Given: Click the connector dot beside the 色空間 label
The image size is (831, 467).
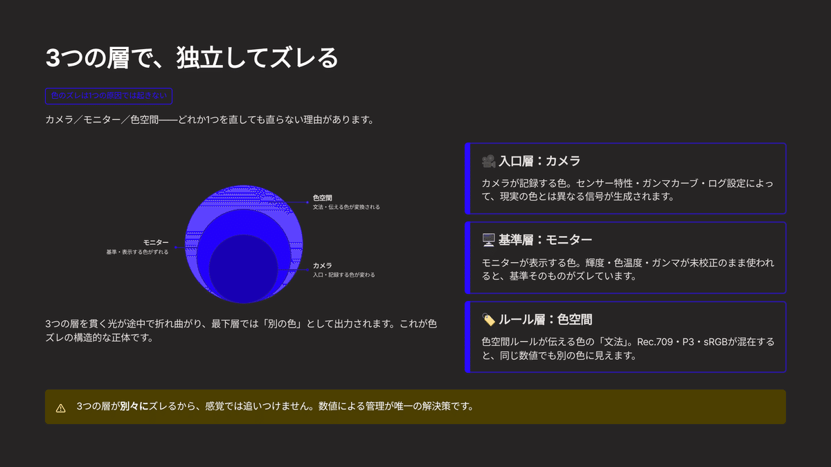Looking at the screenshot, I should pos(307,202).
